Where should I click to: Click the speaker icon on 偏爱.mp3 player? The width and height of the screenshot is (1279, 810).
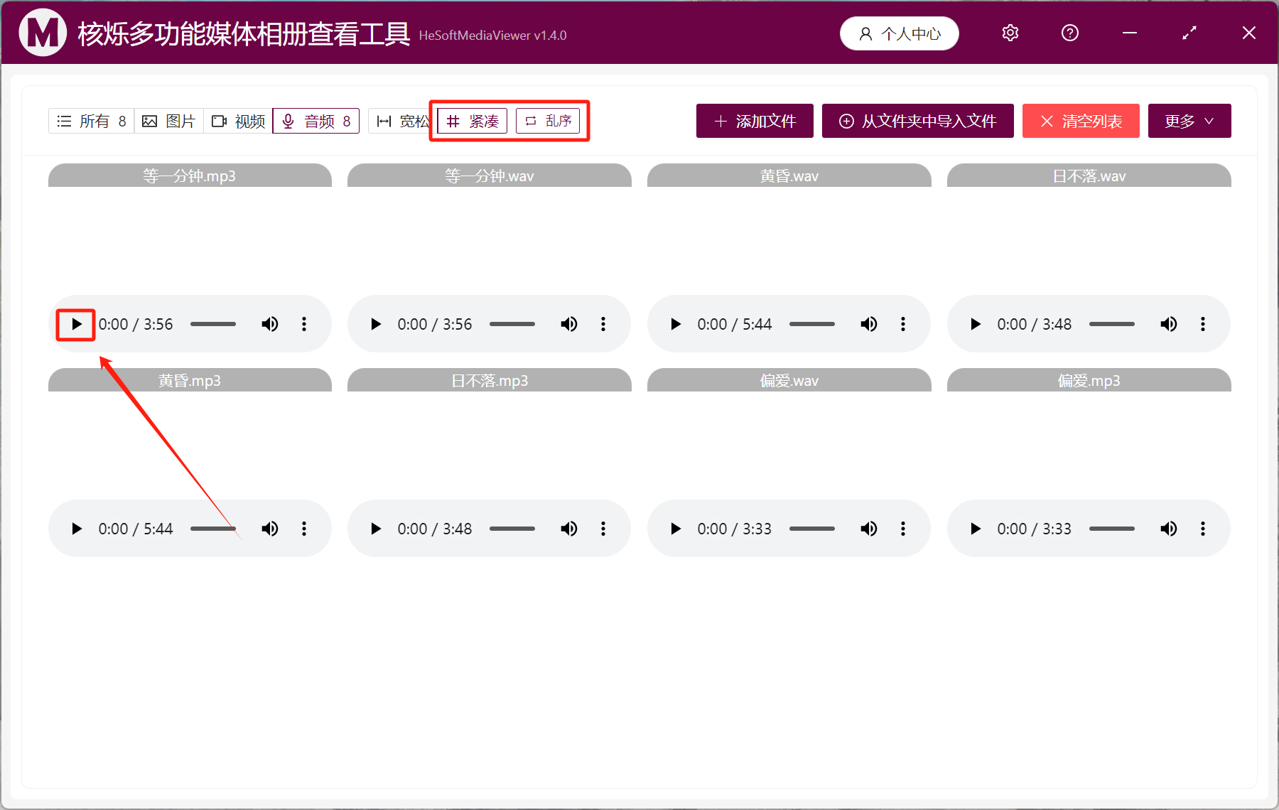tap(1168, 529)
